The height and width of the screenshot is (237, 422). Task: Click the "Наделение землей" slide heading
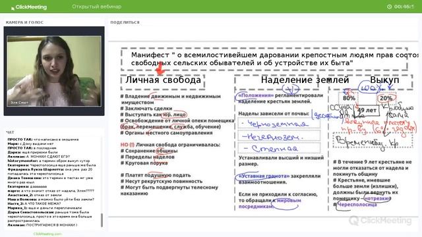point(305,80)
